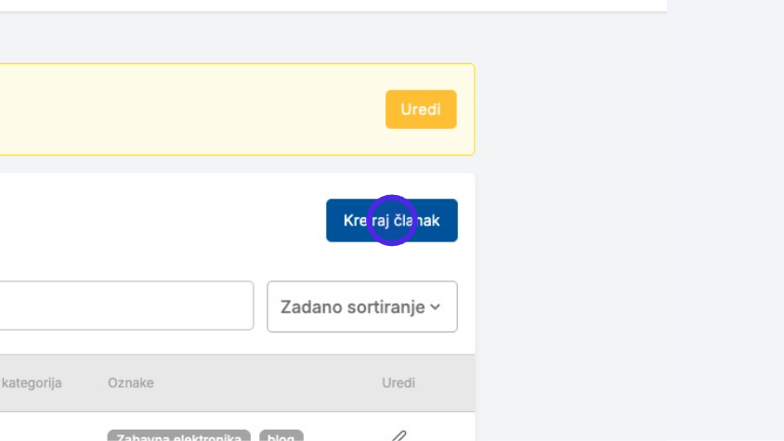Click the white top header bar
Viewport: 784px width, 441px height.
coord(333,5)
